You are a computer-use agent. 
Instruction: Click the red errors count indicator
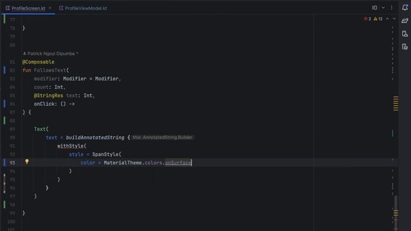[367, 19]
